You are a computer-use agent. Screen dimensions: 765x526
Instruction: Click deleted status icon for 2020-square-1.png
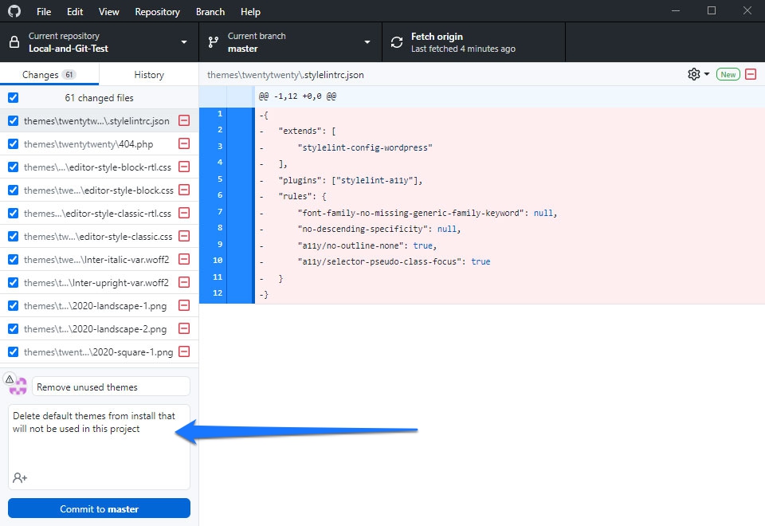[184, 351]
